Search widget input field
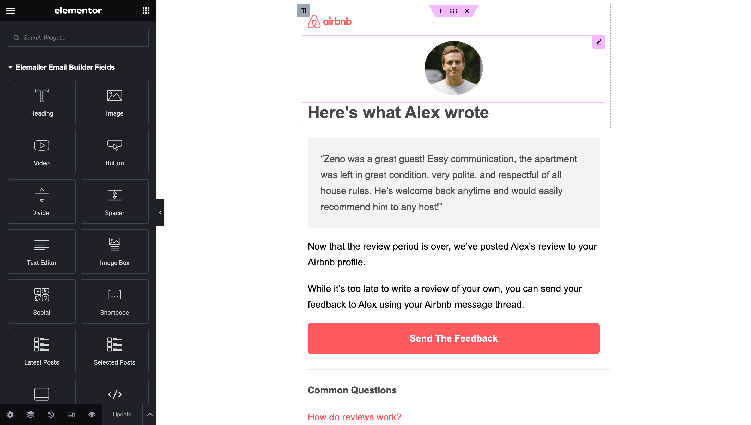The image size is (751, 425). click(78, 37)
